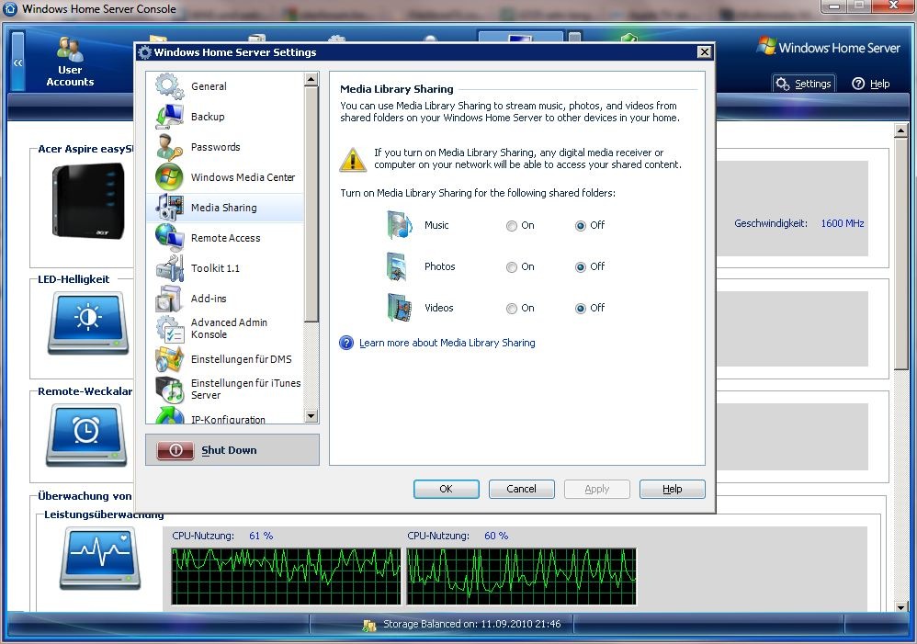This screenshot has height=644, width=917.
Task: Select Toolkit 1.1 settings category
Action: click(x=225, y=268)
